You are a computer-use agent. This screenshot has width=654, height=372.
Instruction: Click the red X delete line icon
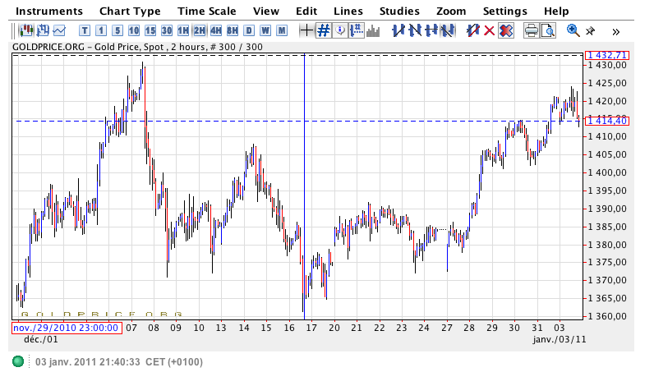point(489,31)
